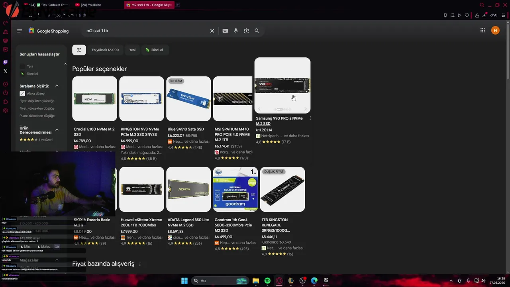Check the İkinci el sidebar filter
510x287 pixels.
click(x=22, y=74)
